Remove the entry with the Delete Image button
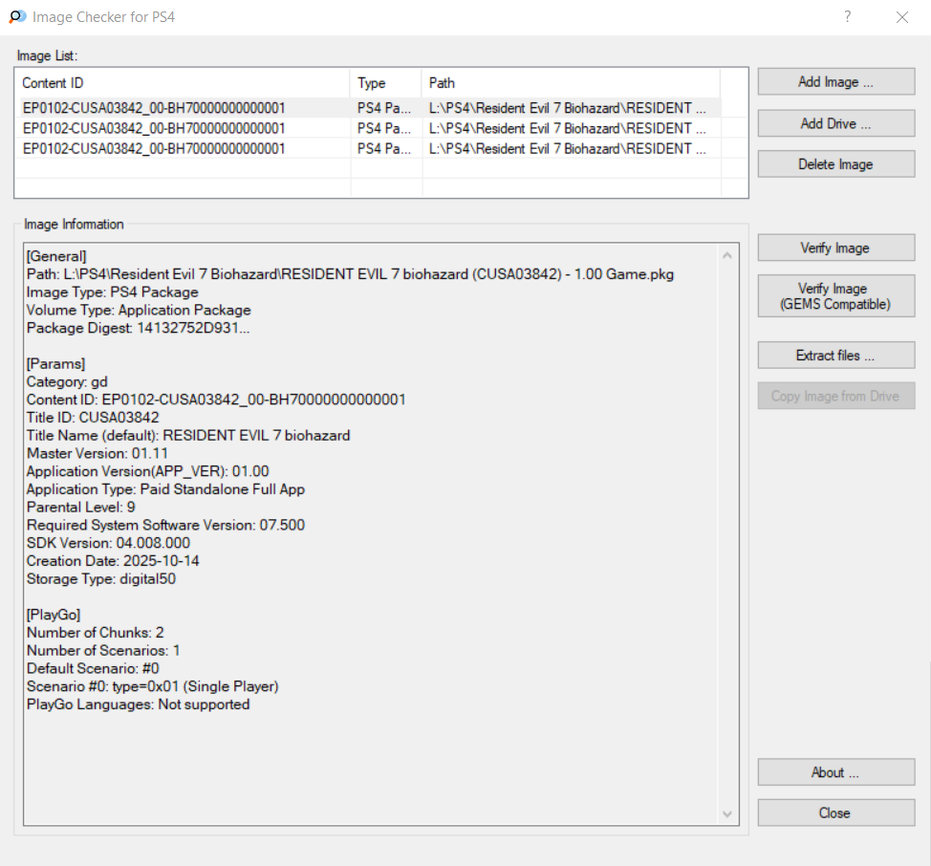The width and height of the screenshot is (931, 866). click(835, 164)
